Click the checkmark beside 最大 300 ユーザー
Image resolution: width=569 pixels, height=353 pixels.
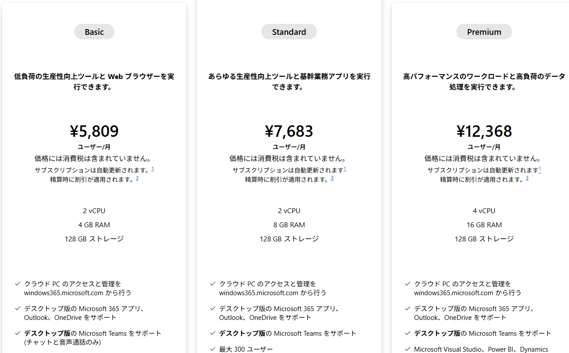pos(212,349)
